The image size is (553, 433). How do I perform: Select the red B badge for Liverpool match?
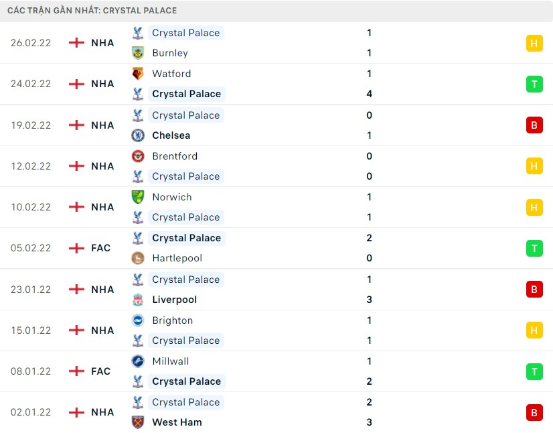click(x=534, y=290)
